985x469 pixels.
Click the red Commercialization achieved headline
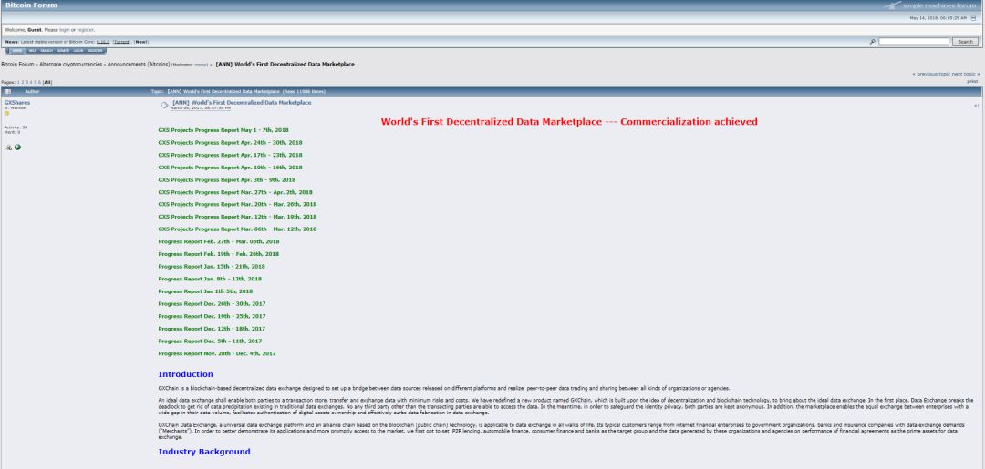569,122
